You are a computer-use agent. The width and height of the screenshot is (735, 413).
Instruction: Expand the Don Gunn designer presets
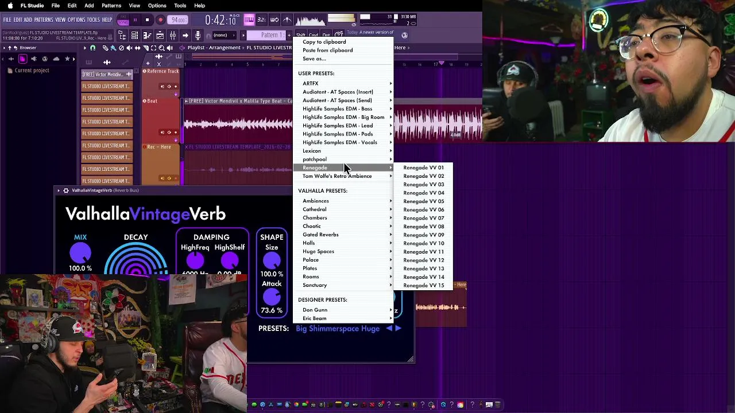pos(345,310)
